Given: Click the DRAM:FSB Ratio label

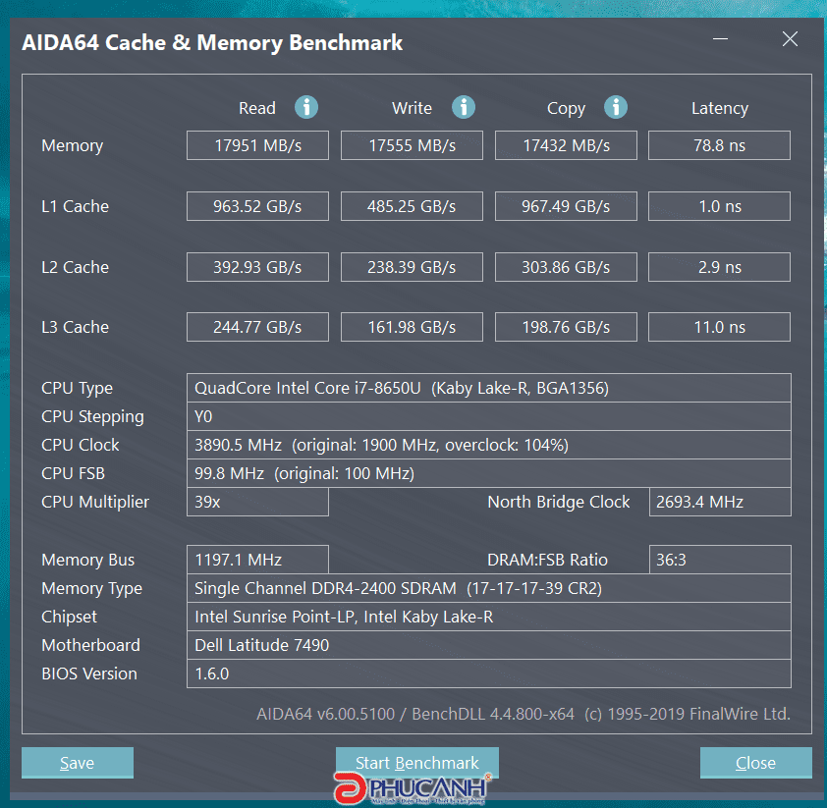Looking at the screenshot, I should [x=547, y=560].
